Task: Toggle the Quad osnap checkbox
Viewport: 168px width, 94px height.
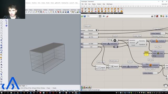Action: (x=33, y=88)
